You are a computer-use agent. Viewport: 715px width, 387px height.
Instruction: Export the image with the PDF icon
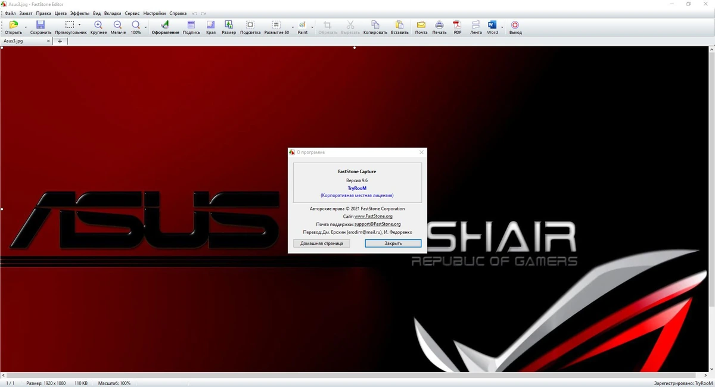tap(457, 24)
